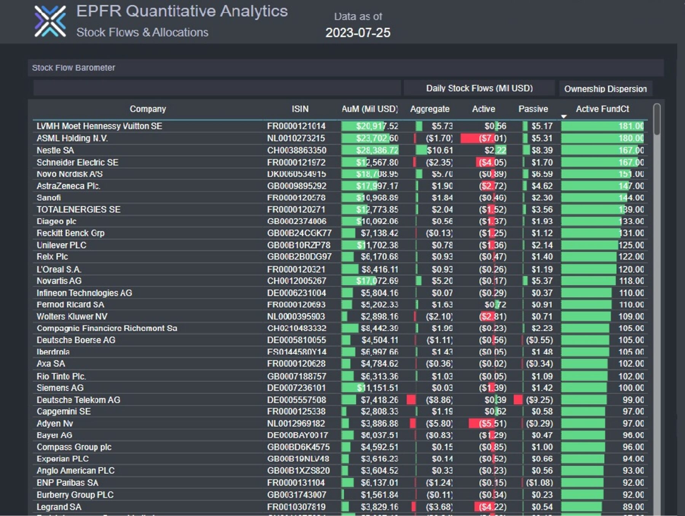
Task: Select the Bayer AG row
Action: 340,435
